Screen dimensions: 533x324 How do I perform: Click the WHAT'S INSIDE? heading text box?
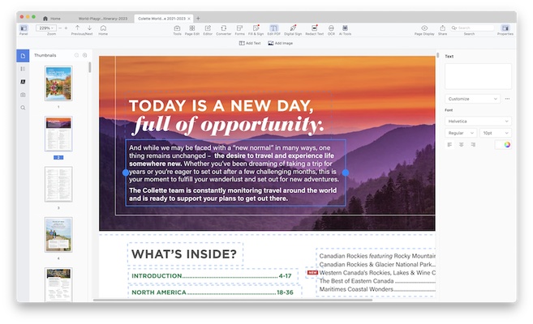tap(185, 254)
